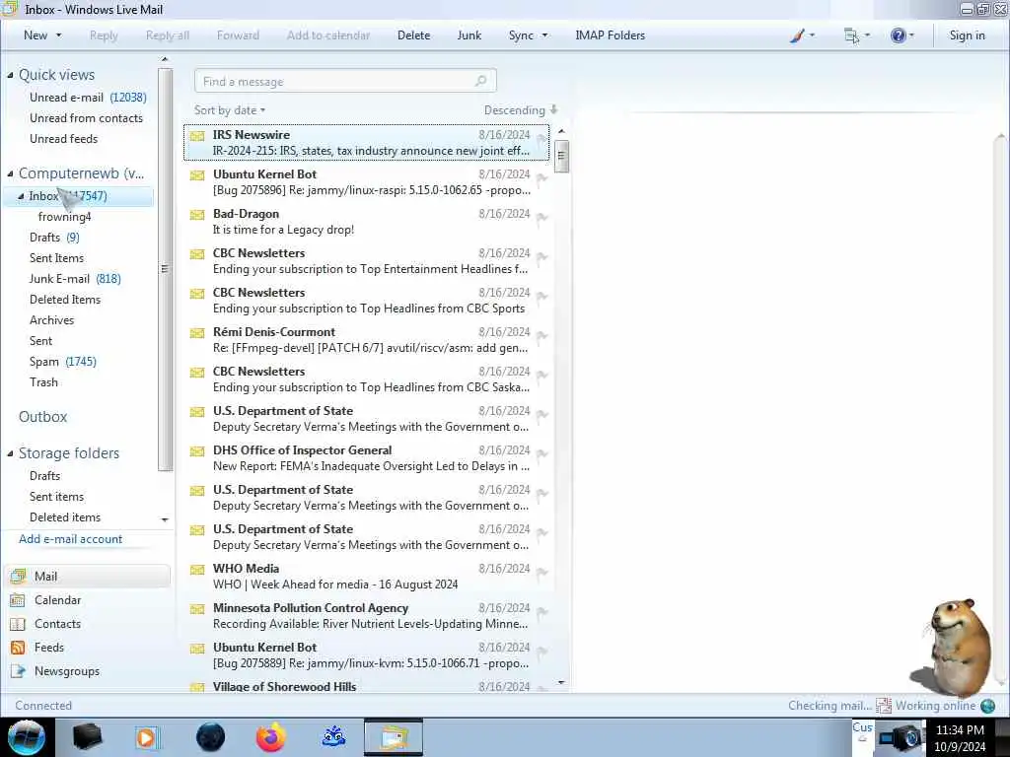Collapse the Quick views section

(x=10, y=75)
